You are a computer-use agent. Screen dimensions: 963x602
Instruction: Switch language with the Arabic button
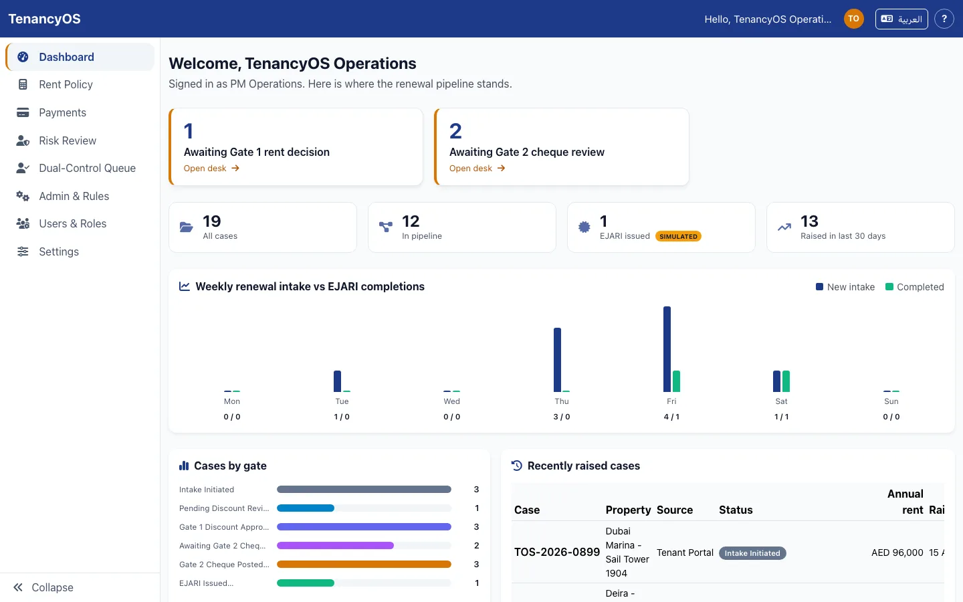tap(901, 19)
